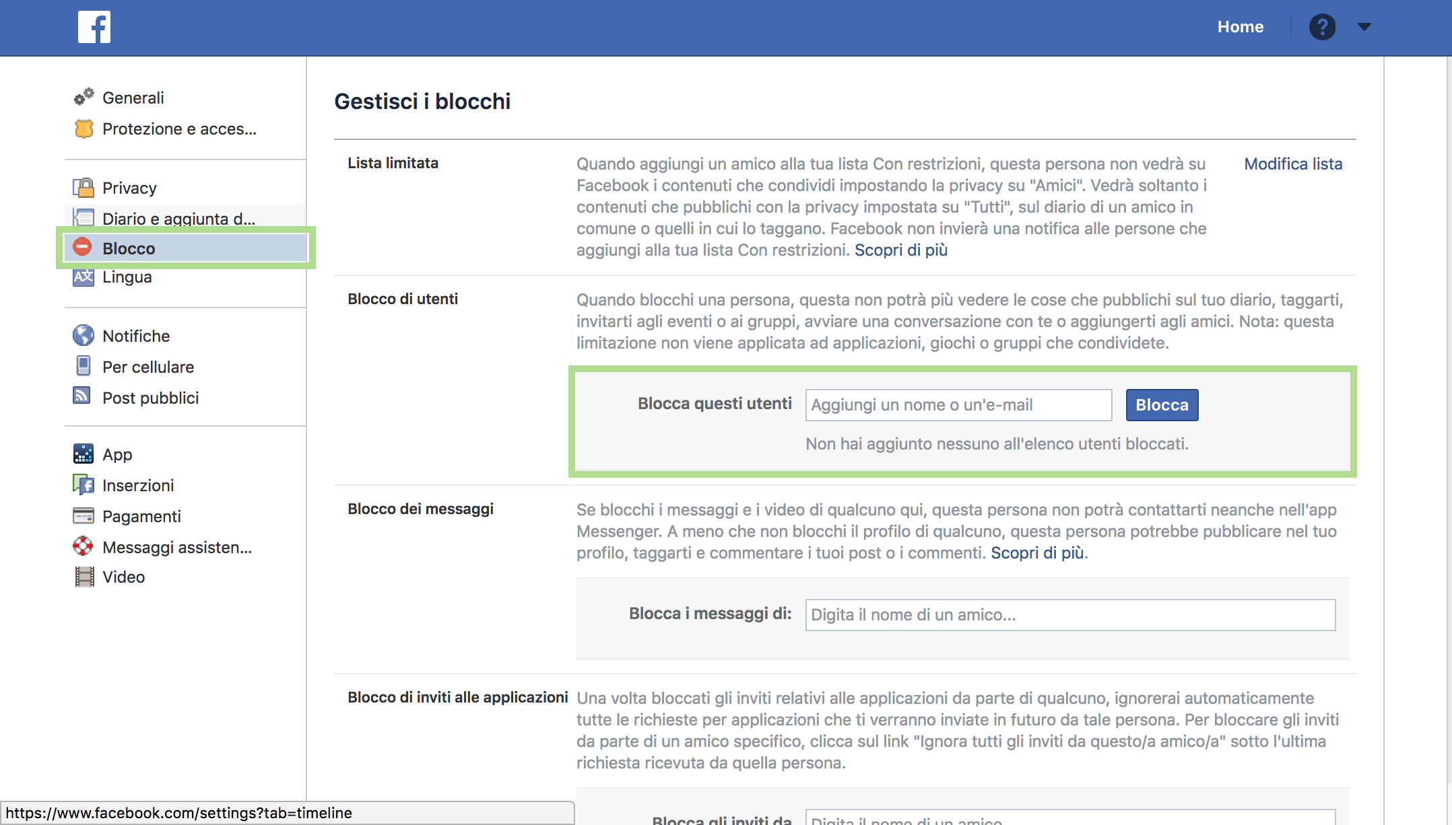
Task: Click the padlock icon beside Privacy
Action: [84, 188]
